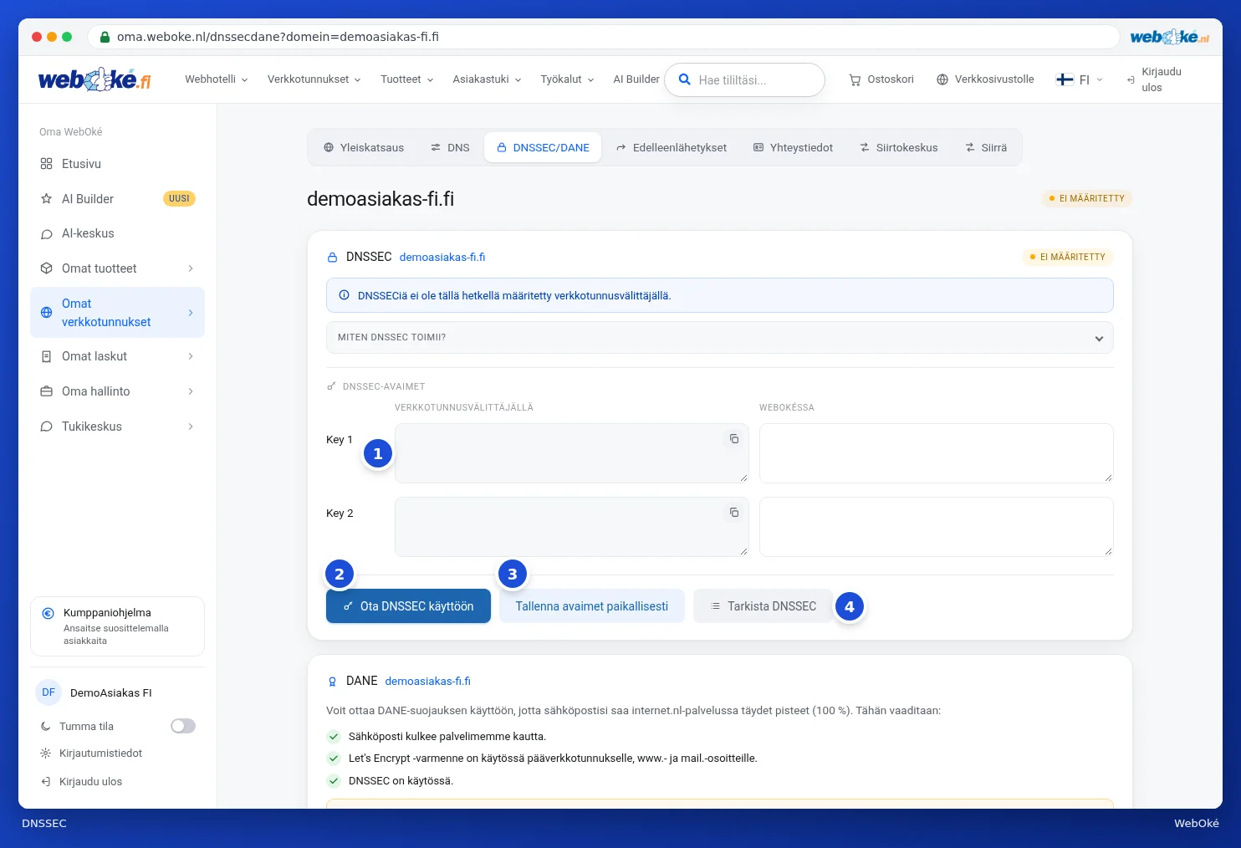Click Kirjaudu ulos in top bar
This screenshot has height=848, width=1241.
[1154, 79]
